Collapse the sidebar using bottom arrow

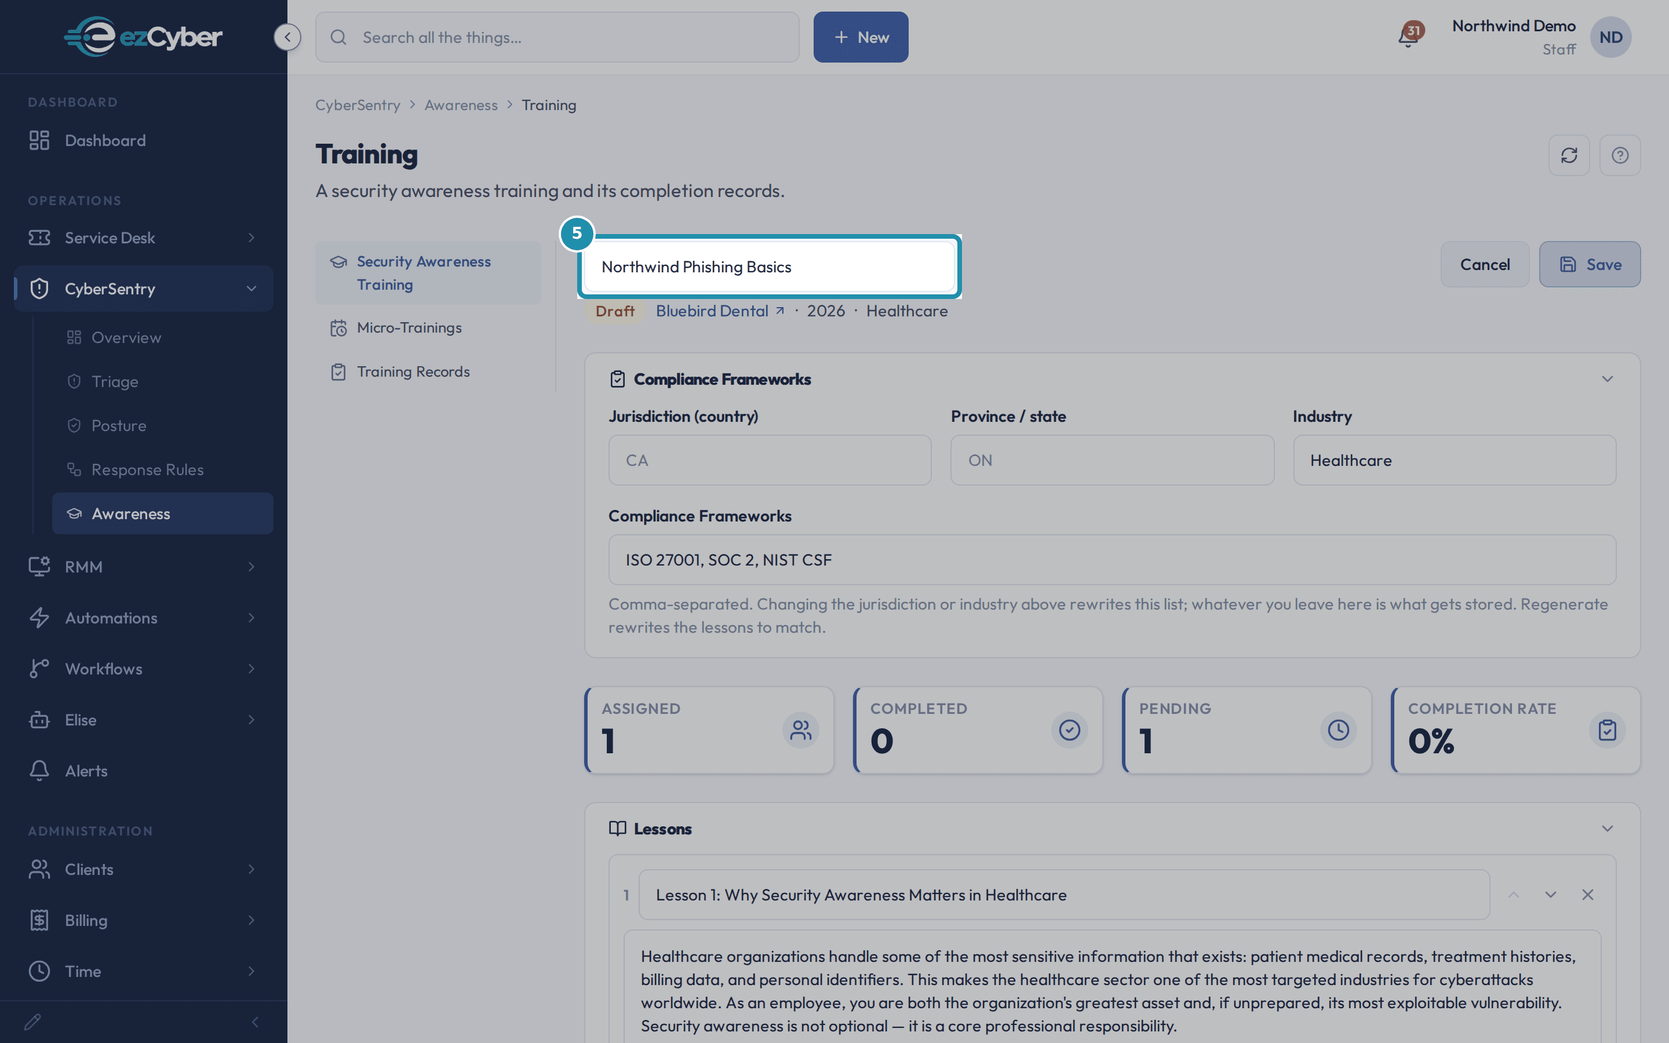(255, 1022)
